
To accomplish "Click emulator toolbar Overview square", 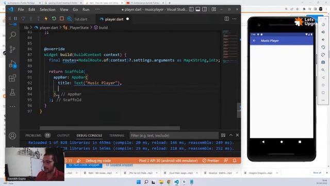I will point(323,92).
